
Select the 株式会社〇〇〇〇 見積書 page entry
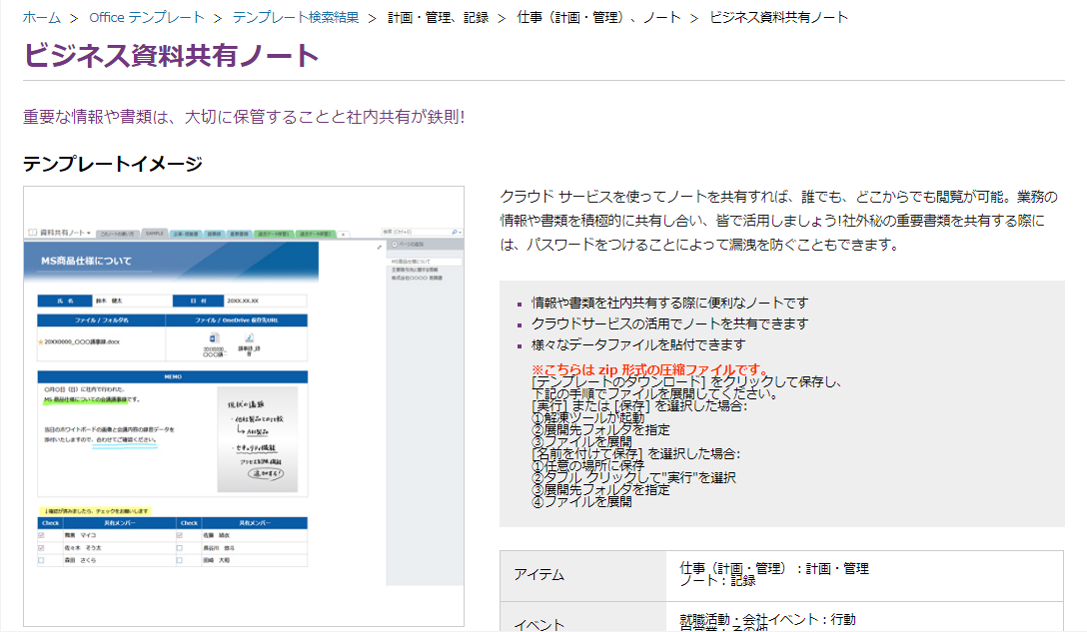pos(418,277)
